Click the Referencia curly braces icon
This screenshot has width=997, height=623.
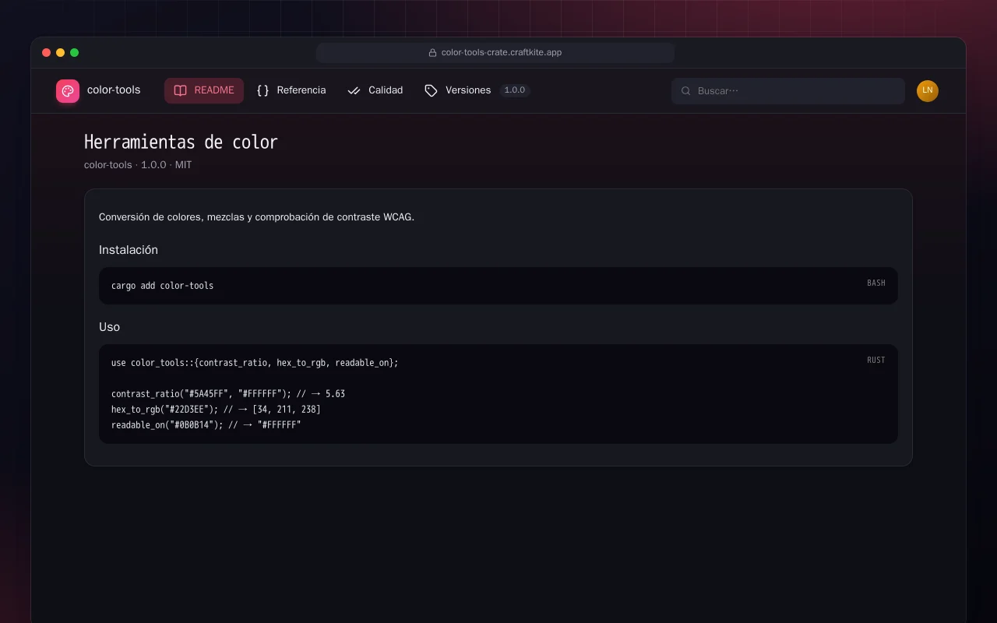262,90
